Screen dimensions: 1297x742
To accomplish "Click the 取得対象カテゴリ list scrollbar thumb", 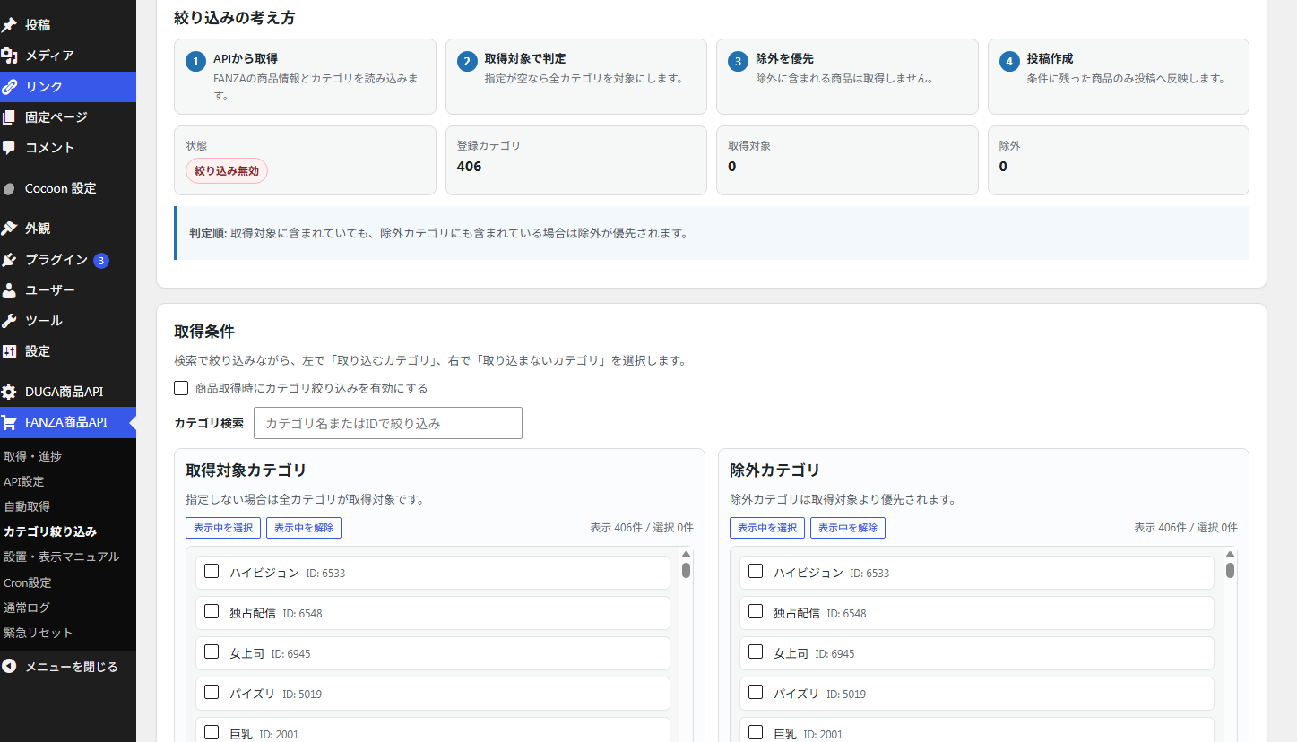I will click(x=686, y=570).
